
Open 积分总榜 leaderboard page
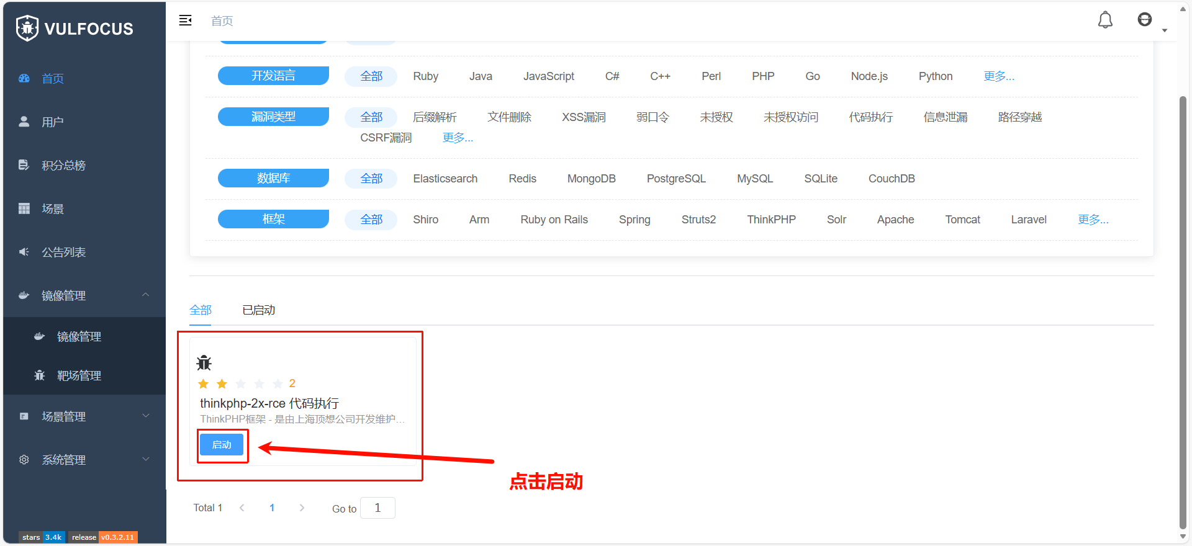click(x=63, y=166)
